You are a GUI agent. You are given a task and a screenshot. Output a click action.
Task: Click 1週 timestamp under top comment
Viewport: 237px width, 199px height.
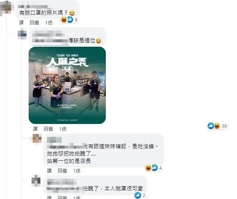[x=49, y=23]
